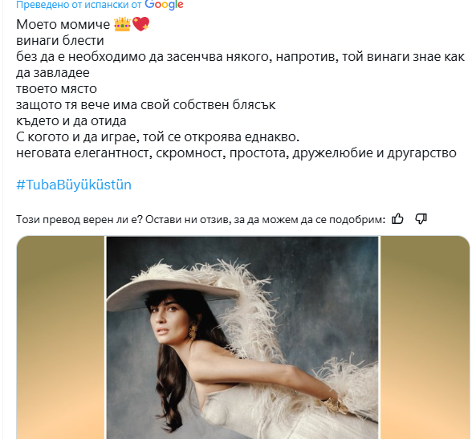Screen dimensions: 476x439
Task: Open the attached photo of woman in hat
Action: click(x=242, y=337)
